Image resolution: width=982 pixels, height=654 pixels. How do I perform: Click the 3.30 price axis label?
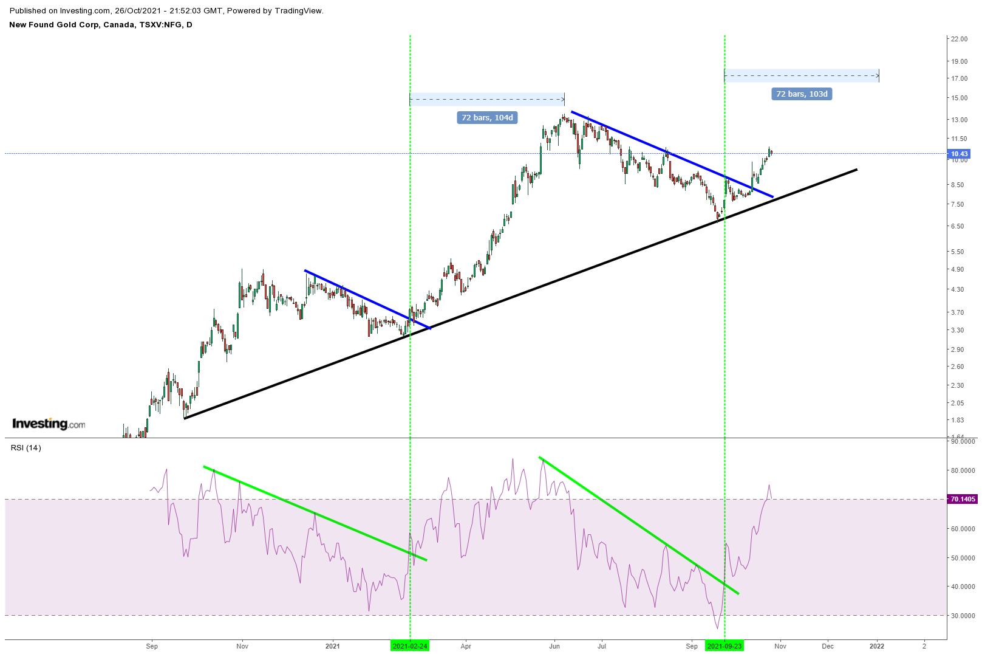(x=958, y=330)
